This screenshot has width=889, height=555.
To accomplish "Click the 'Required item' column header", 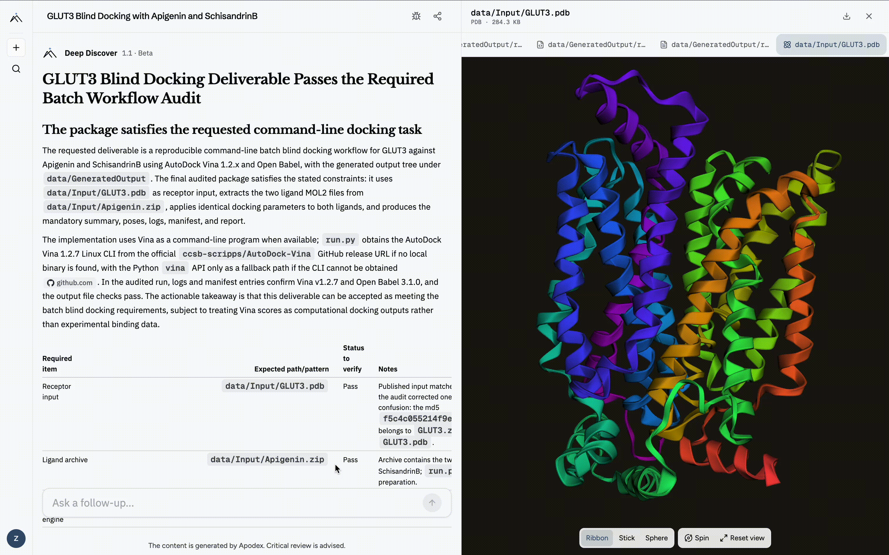I will (57, 364).
